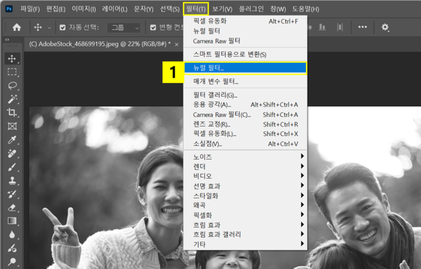Choose 렌즈 교정(R)... item

click(245, 124)
